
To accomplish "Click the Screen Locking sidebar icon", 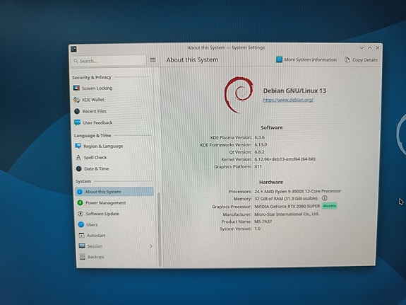I will pos(76,88).
